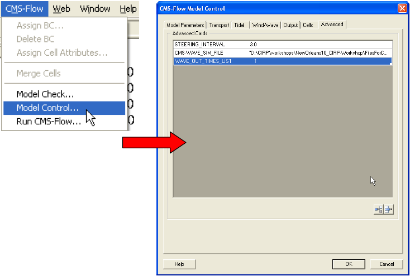The image size is (410, 276).
Task: Click the insert row icon button
Action: pos(379,209)
